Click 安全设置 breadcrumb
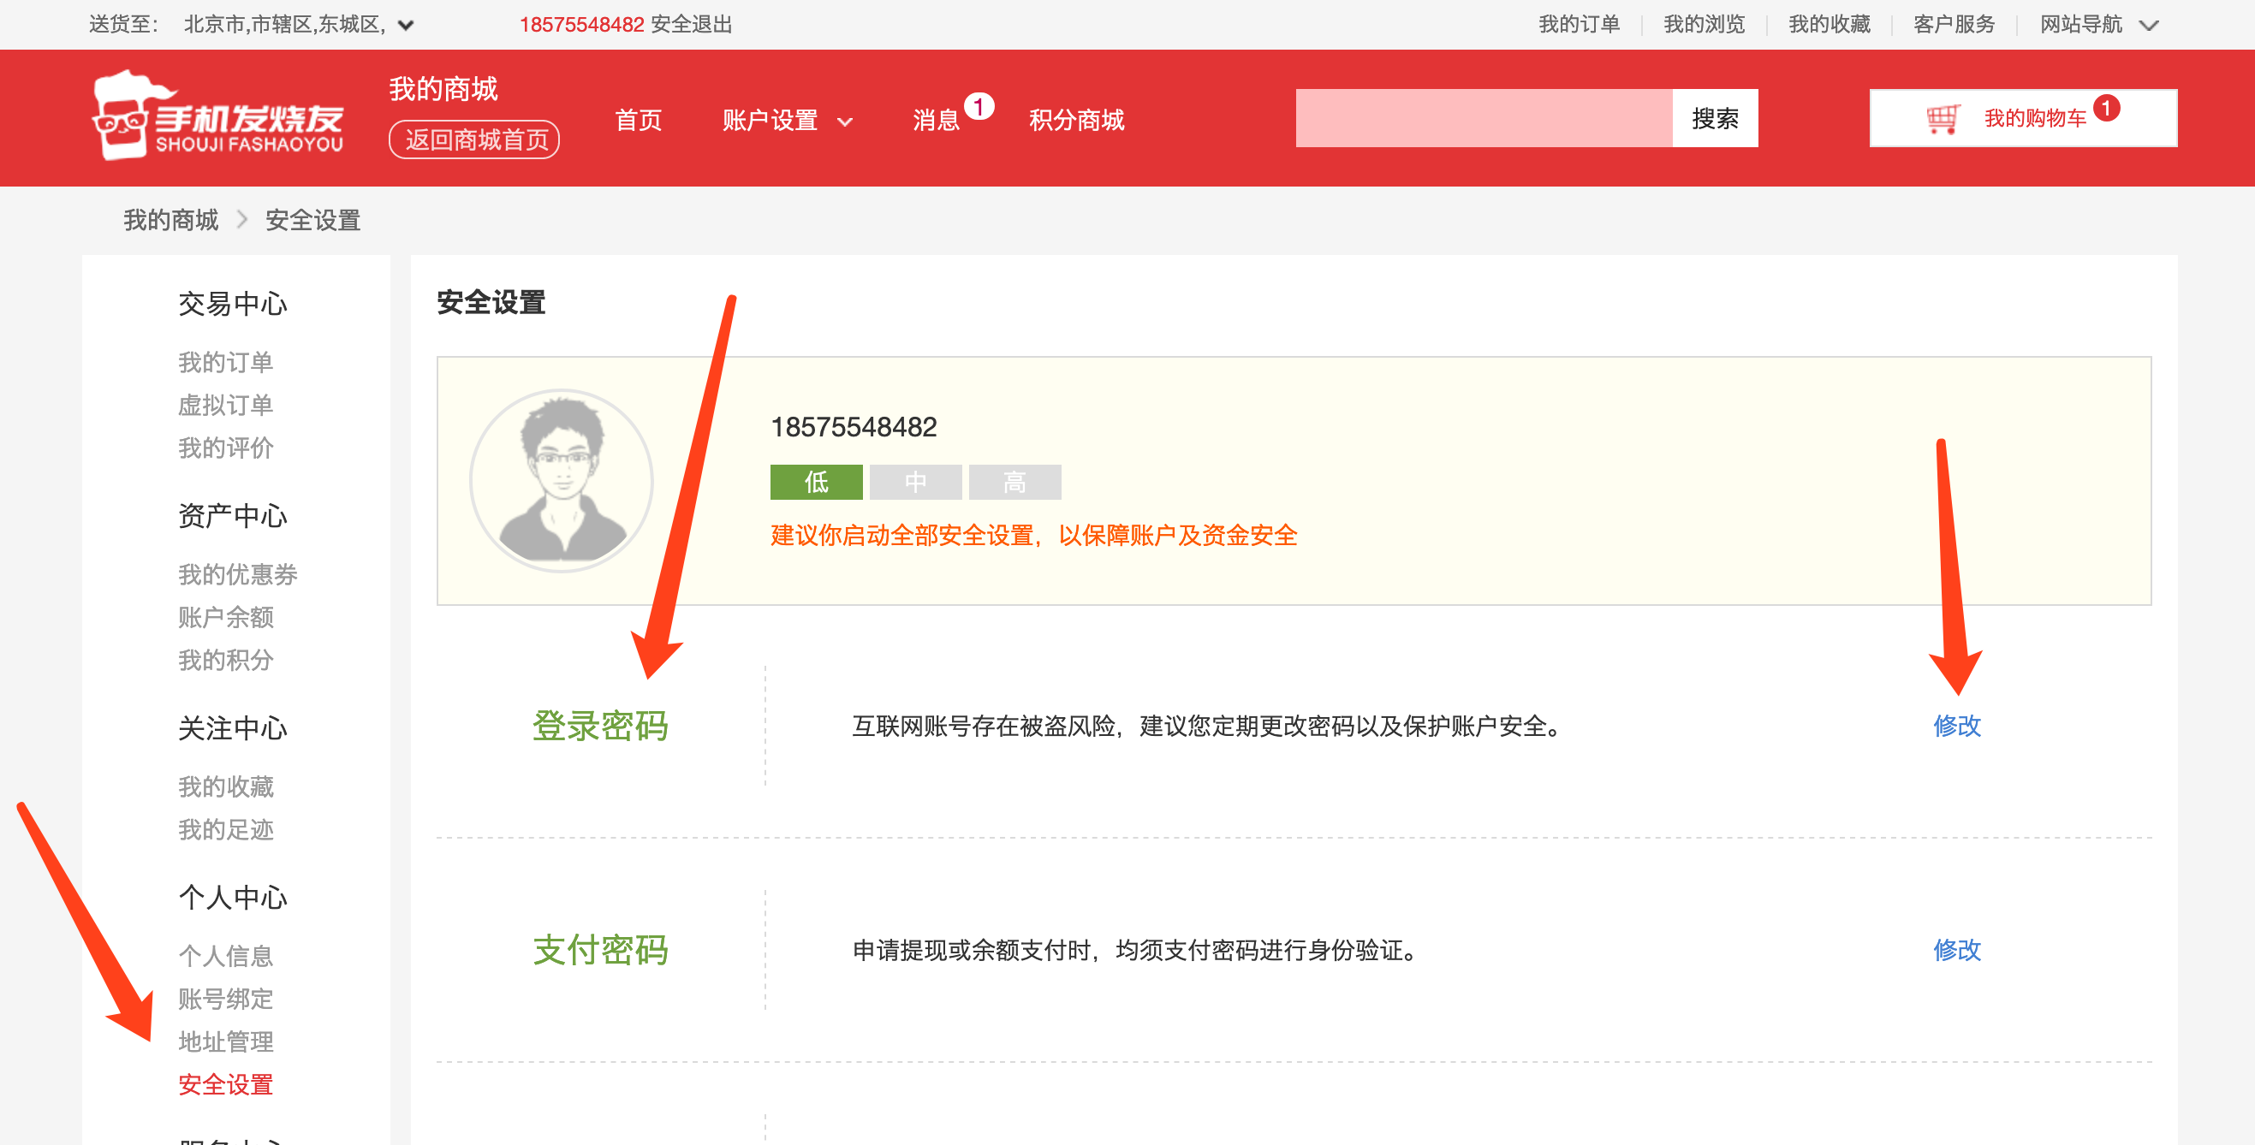The width and height of the screenshot is (2255, 1145). coord(312,220)
